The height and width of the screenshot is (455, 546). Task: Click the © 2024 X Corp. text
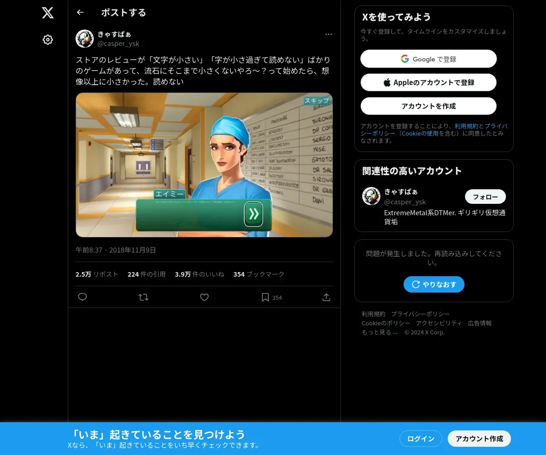[425, 332]
